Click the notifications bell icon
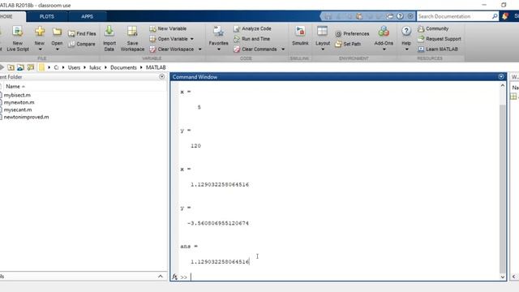This screenshot has height=292, width=519. [x=505, y=16]
